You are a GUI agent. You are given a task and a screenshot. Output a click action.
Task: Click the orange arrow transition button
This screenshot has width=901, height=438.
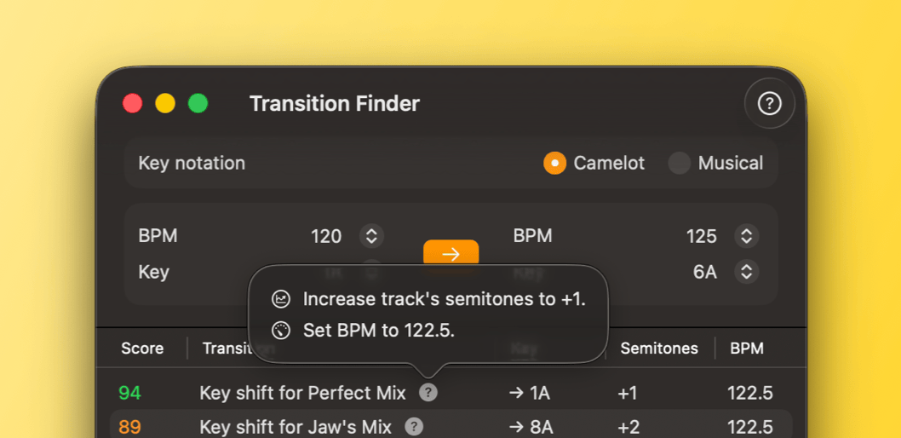point(450,253)
